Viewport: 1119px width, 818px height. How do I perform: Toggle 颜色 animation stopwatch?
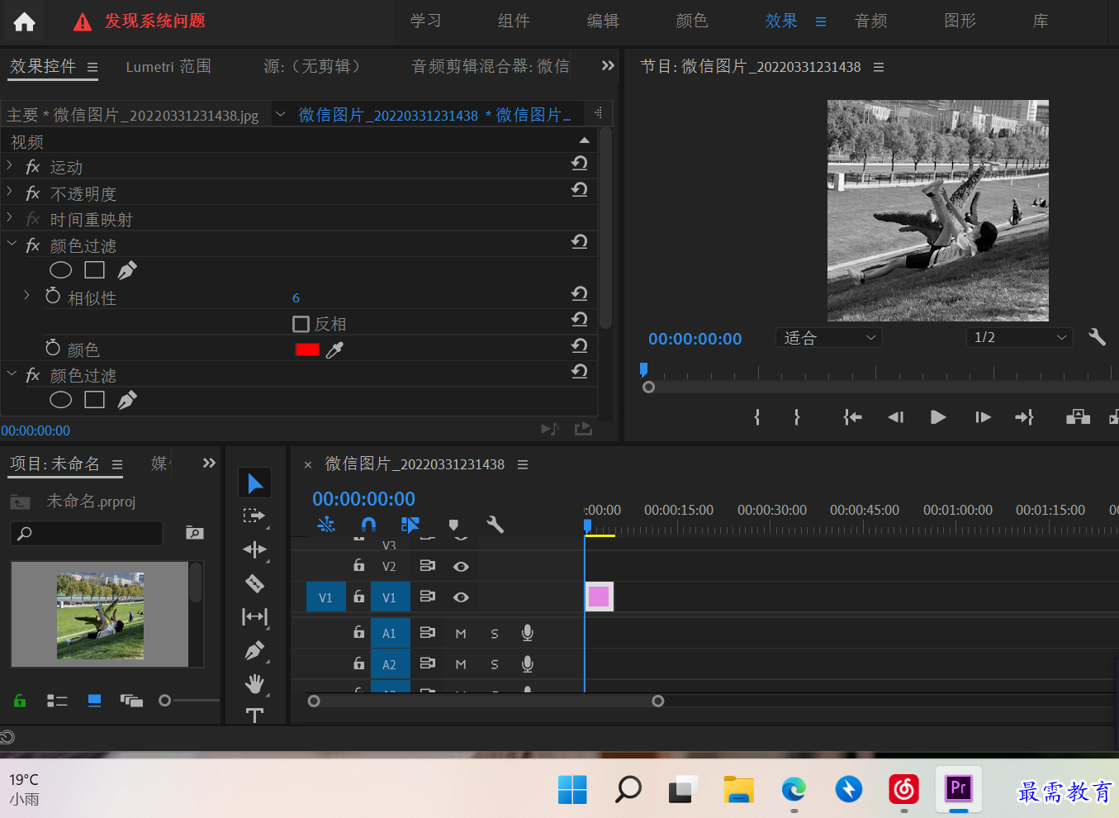tap(53, 348)
